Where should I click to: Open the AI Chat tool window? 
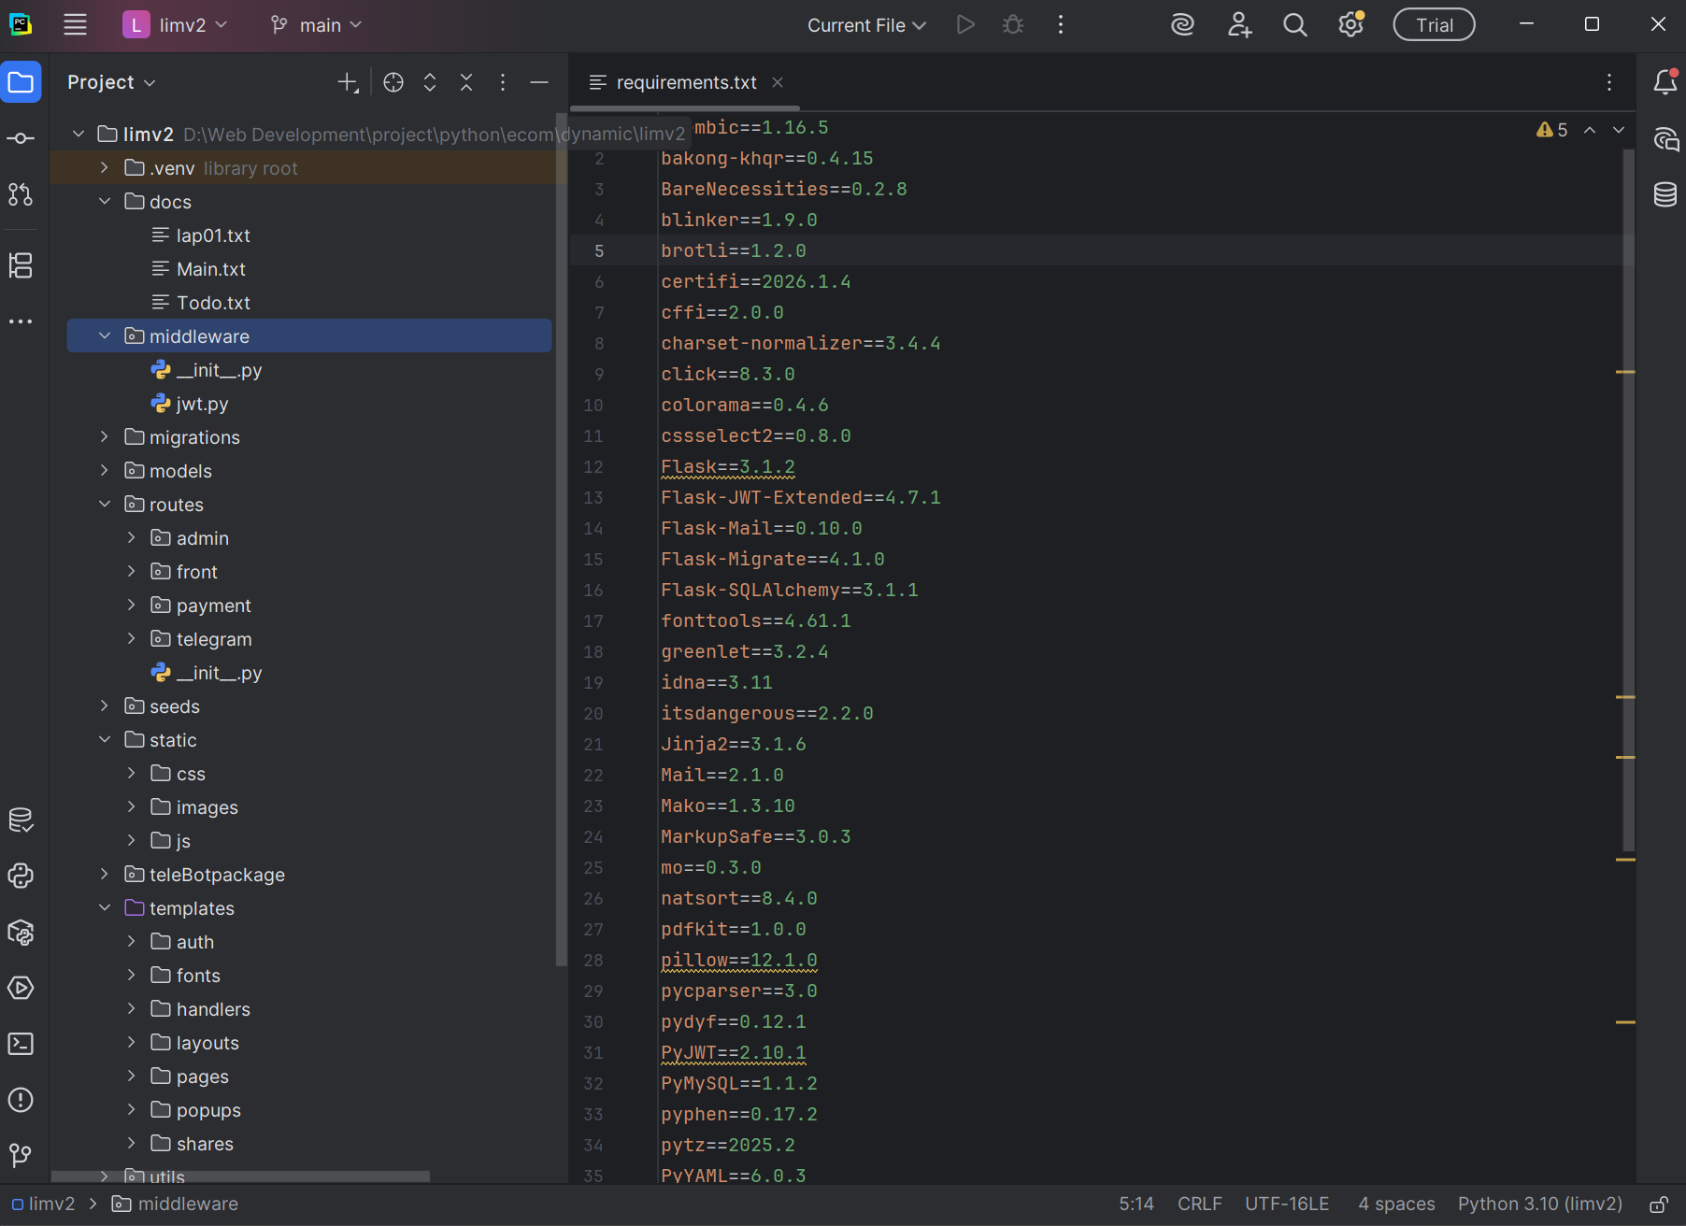tap(1665, 139)
